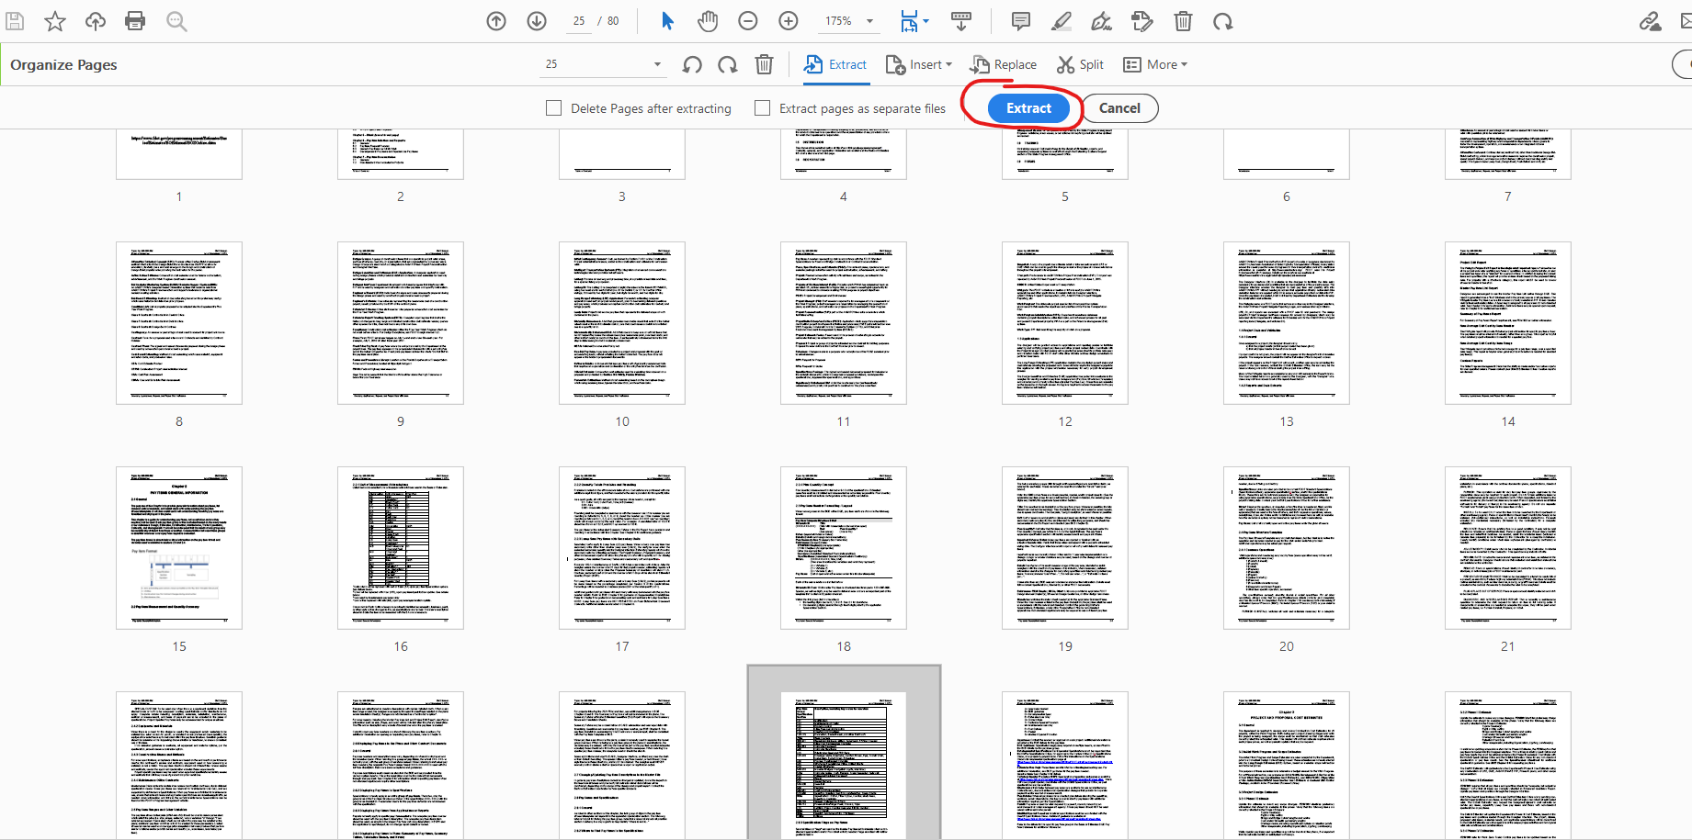Viewport: 1692px width, 840px height.
Task: Click the Zoom In icon
Action: coord(788,20)
